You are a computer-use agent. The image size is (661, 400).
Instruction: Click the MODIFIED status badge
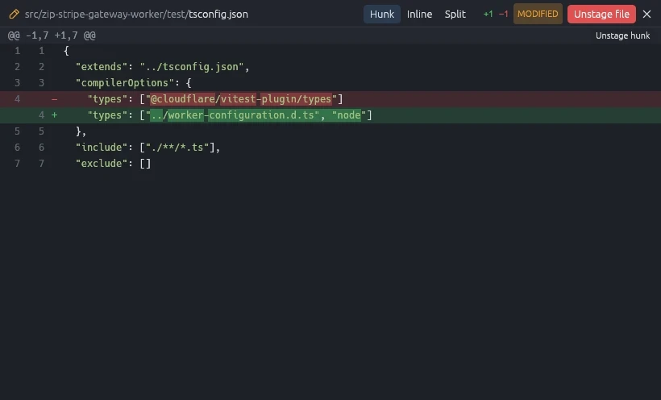(x=538, y=14)
